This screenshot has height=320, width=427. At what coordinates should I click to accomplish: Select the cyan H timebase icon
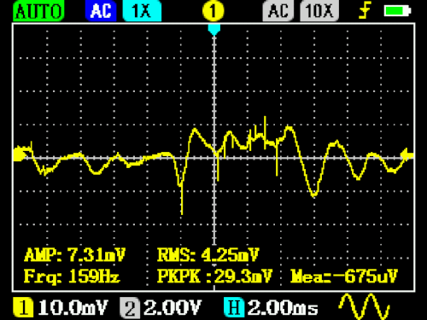click(234, 307)
